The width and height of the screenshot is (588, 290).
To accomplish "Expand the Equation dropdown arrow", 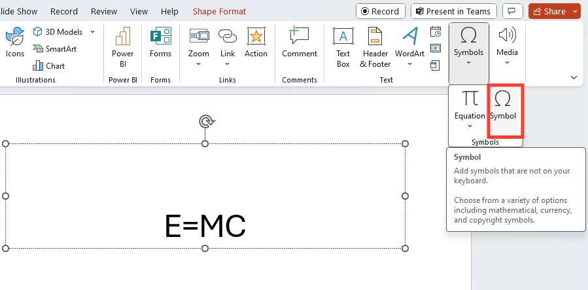I will pos(470,126).
